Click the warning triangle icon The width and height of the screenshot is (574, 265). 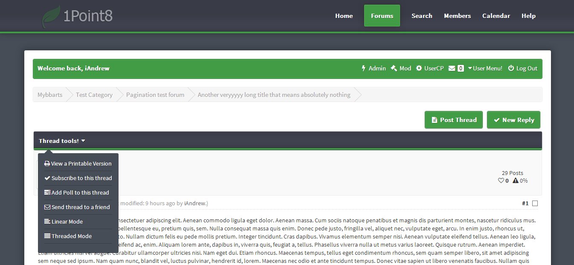tap(516, 181)
